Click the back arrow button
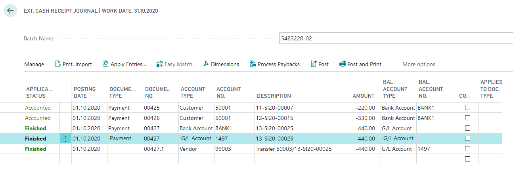The height and width of the screenshot is (188, 513). point(10,11)
